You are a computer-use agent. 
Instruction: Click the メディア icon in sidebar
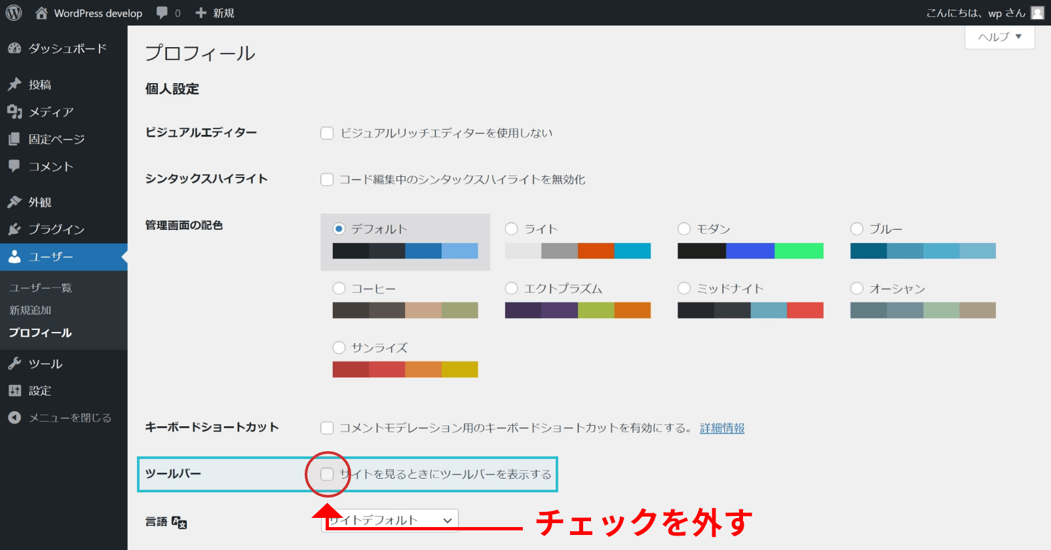coord(14,112)
